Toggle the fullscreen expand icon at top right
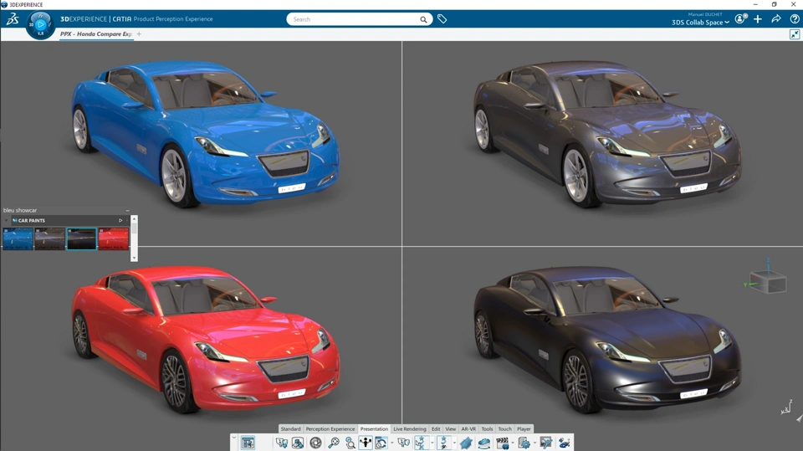 click(795, 34)
